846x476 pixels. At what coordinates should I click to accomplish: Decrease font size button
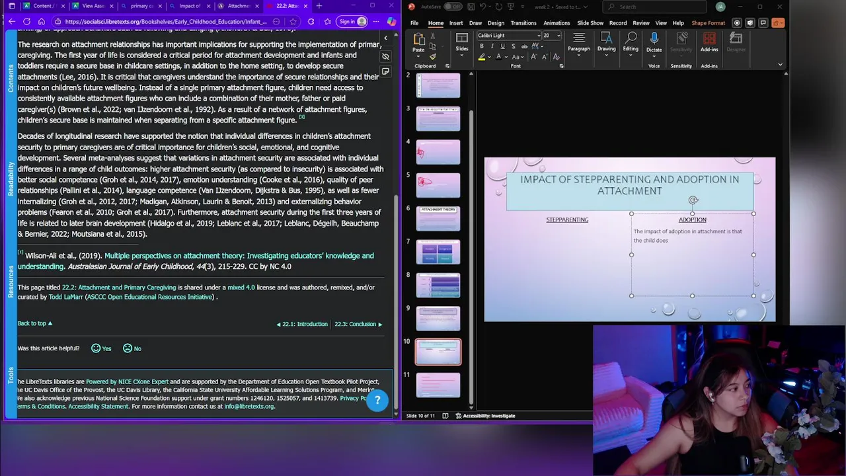point(545,57)
